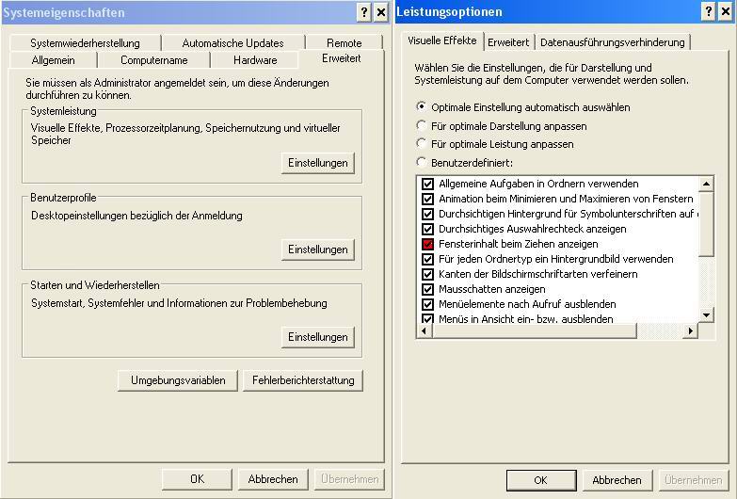Viewport: 737px width, 499px height.
Task: Toggle 'Mausschatten anzeigen' checkbox
Action: pos(427,289)
